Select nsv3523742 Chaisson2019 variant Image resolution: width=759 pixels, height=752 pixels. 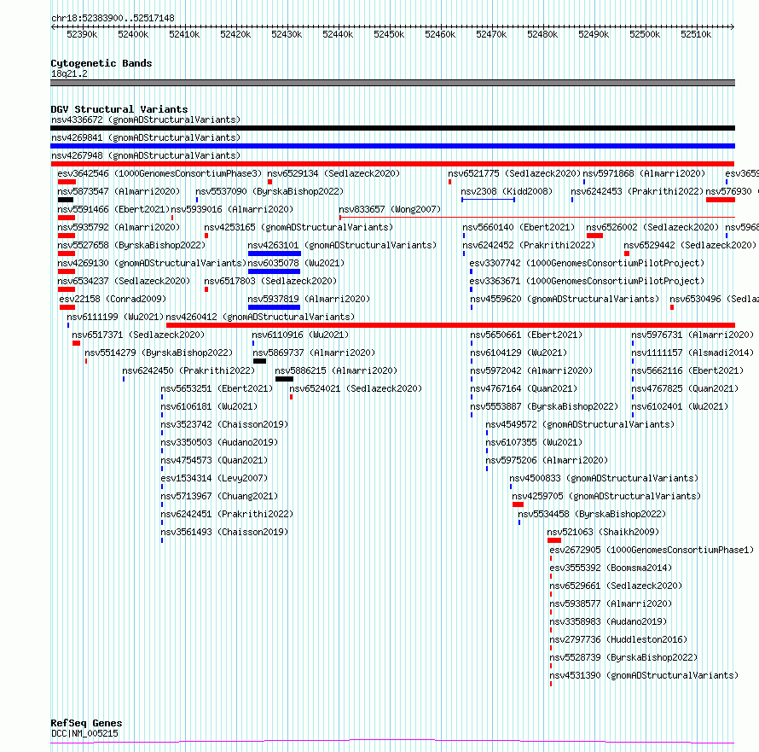pyautogui.click(x=224, y=424)
